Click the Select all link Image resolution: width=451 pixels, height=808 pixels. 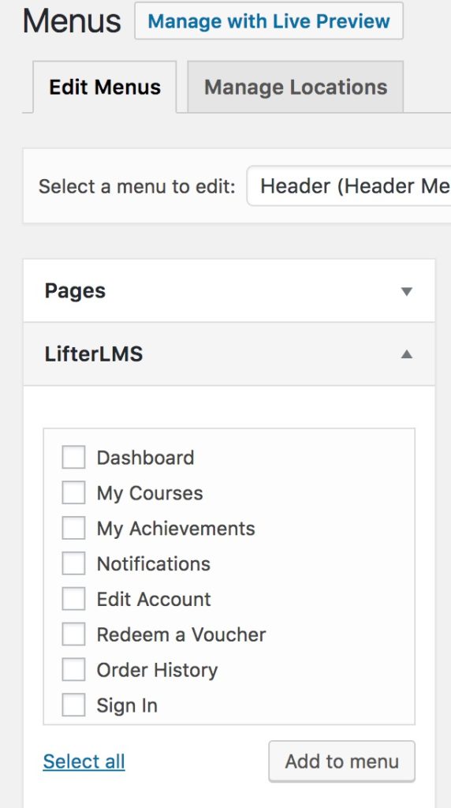pos(84,761)
